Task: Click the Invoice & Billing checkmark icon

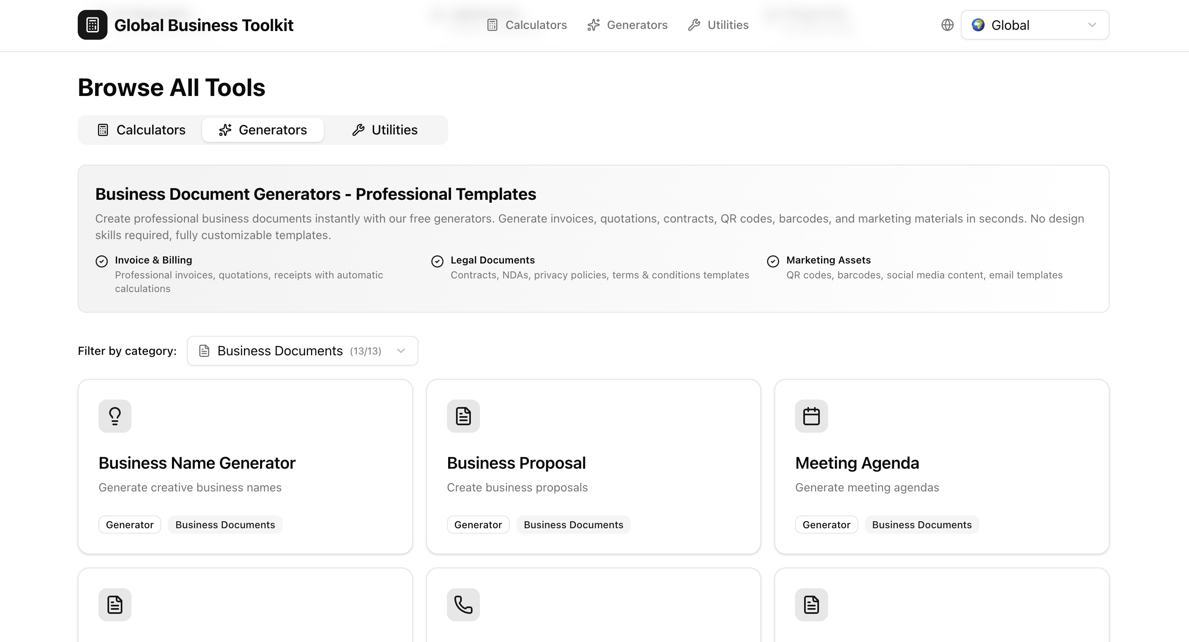Action: pos(102,261)
